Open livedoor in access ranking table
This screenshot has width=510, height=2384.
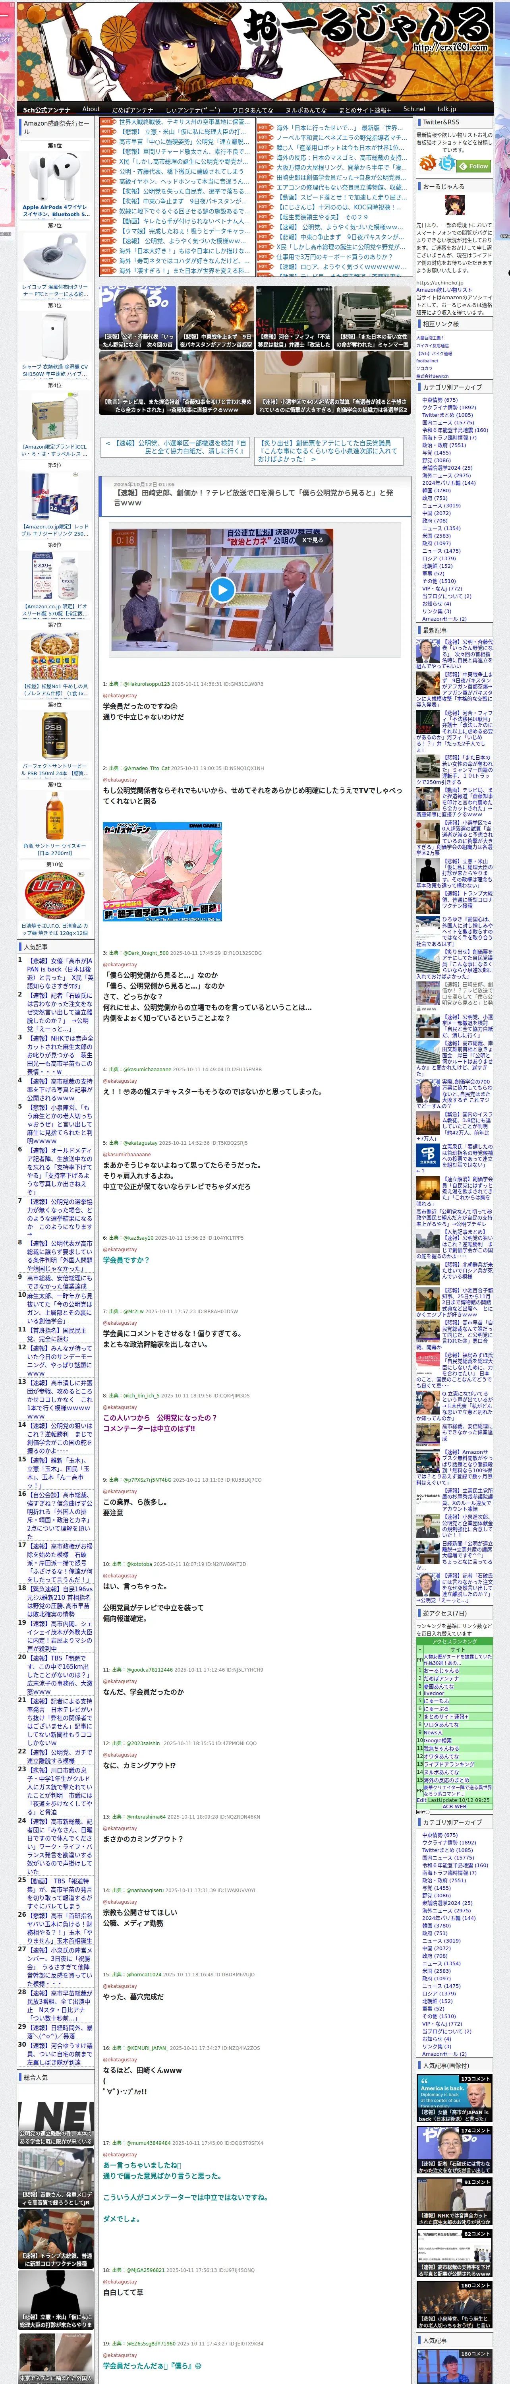(434, 1693)
